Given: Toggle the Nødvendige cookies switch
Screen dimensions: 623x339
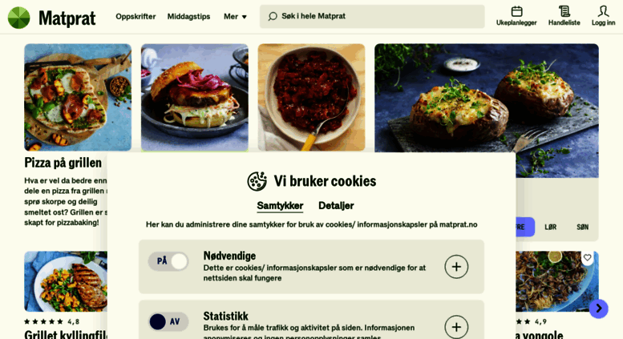Looking at the screenshot, I should [x=168, y=261].
